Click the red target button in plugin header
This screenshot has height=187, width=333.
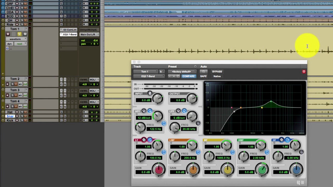[304, 71]
